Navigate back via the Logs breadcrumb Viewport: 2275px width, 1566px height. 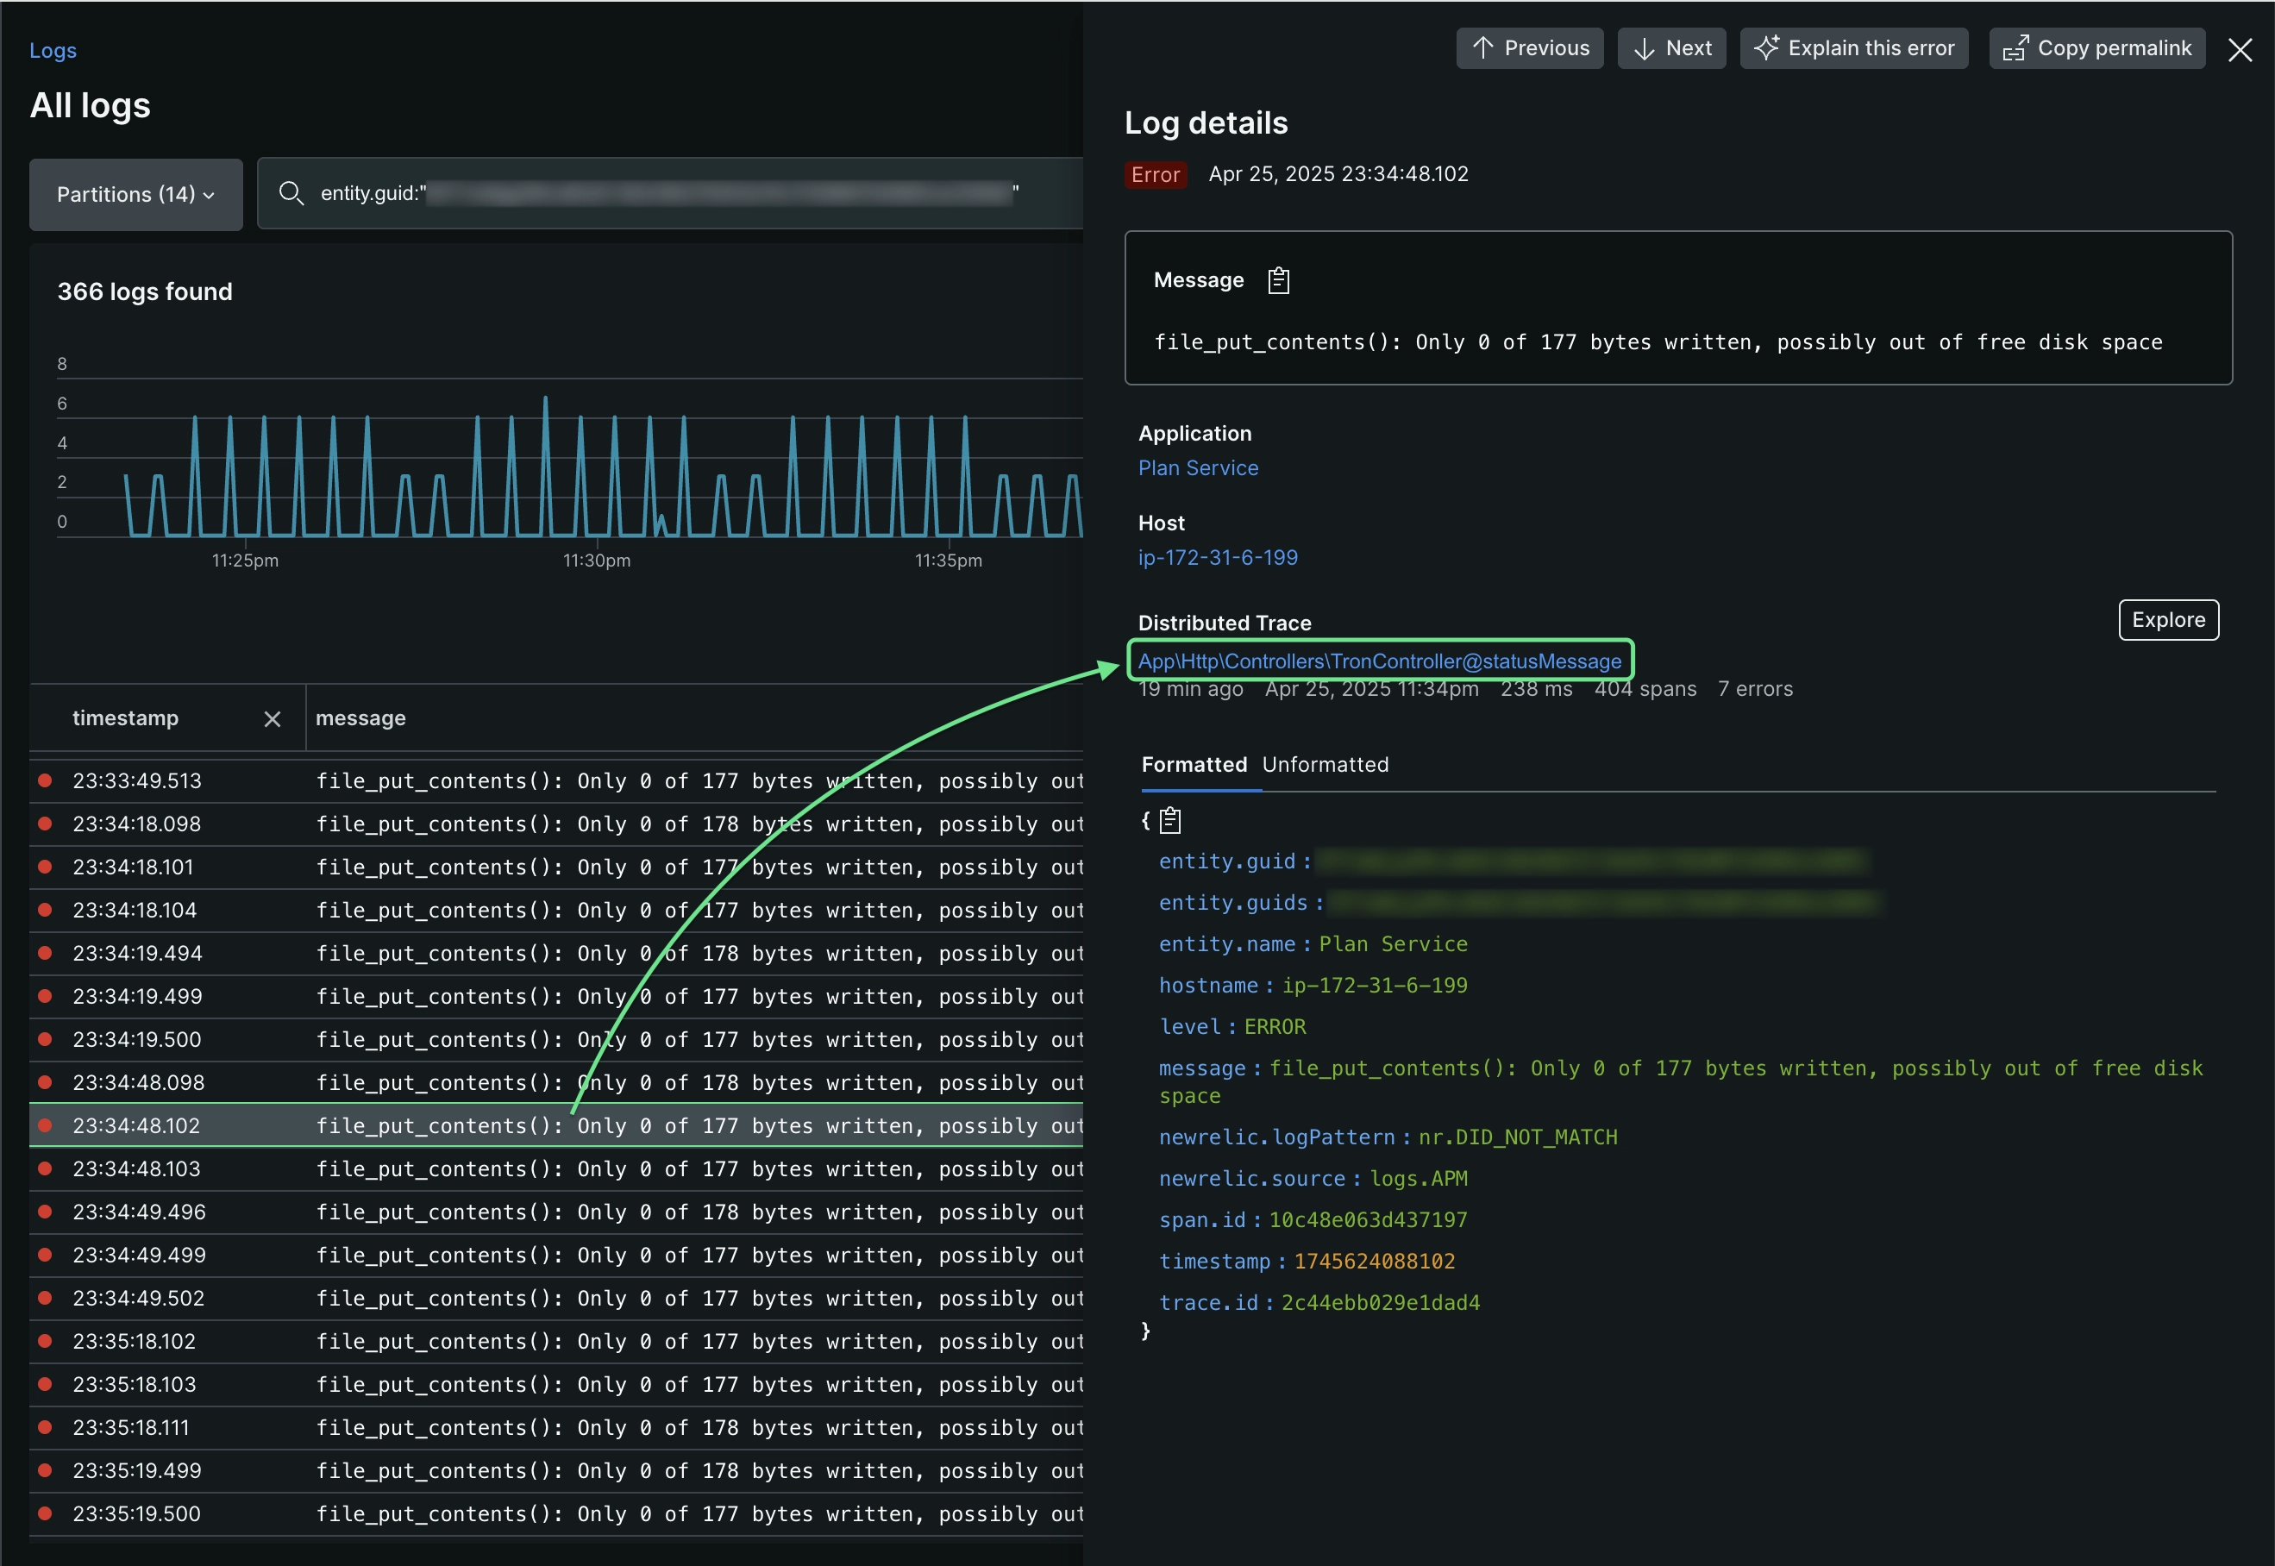click(53, 49)
